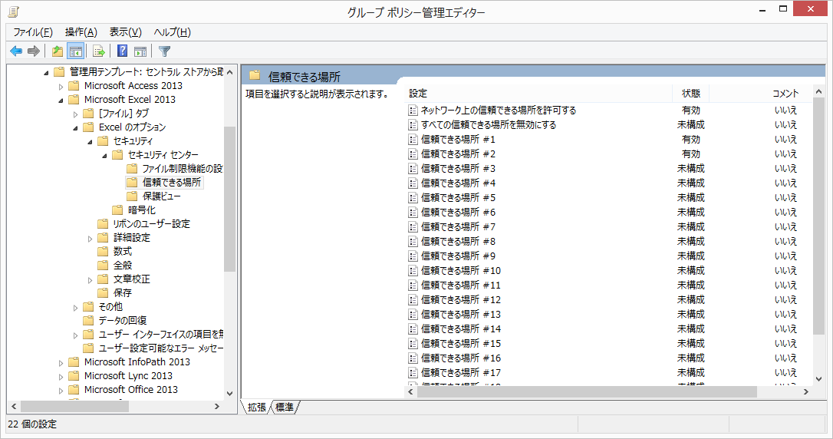Open the 表示(V) menu

(125, 32)
